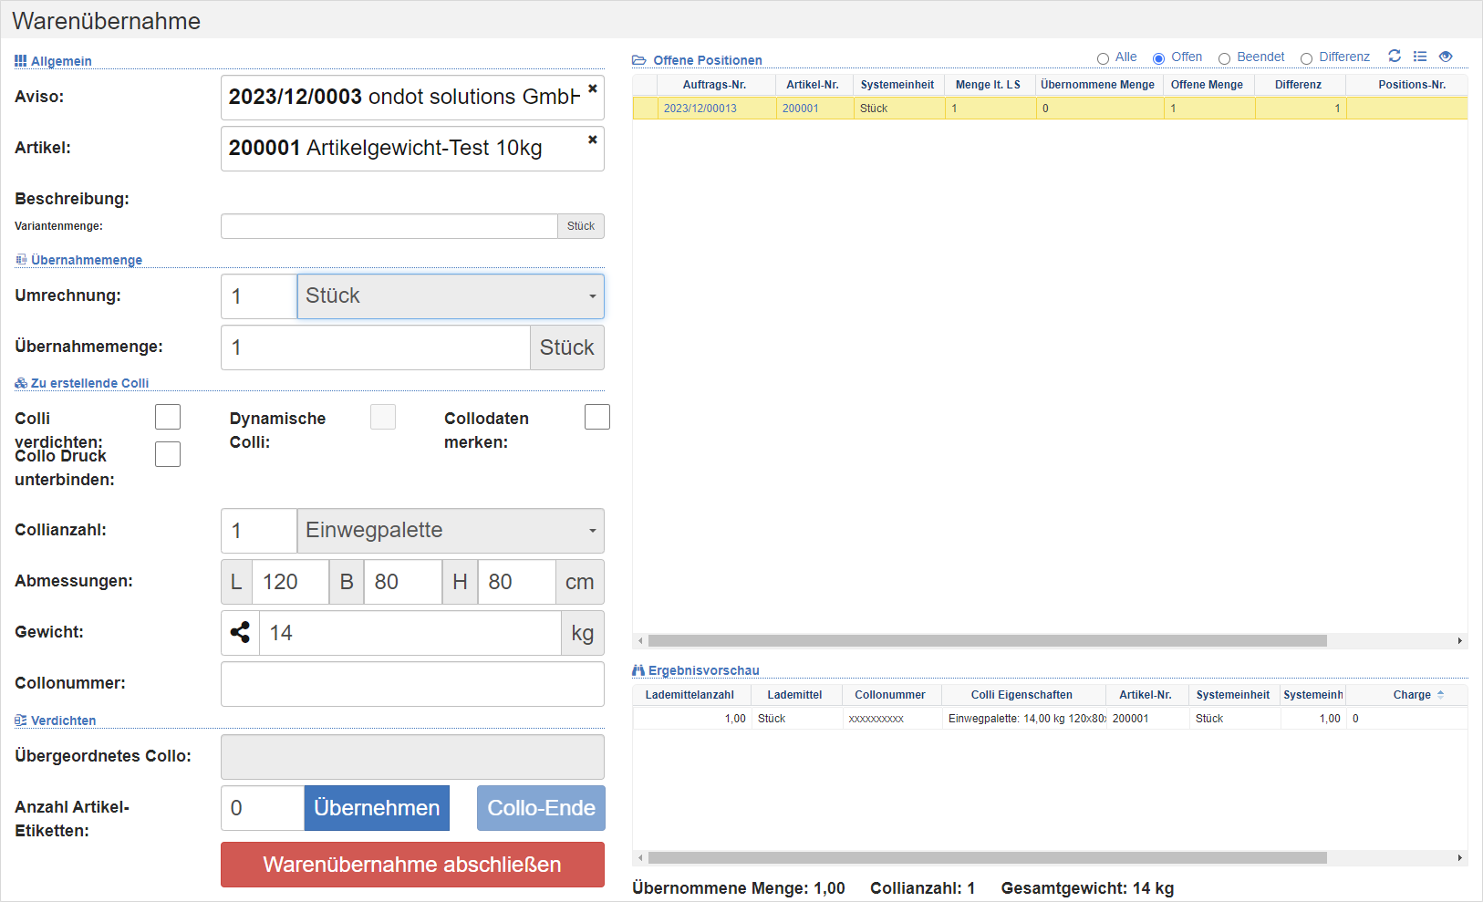Select the Alle radio filter
The image size is (1483, 902).
[x=1104, y=58]
